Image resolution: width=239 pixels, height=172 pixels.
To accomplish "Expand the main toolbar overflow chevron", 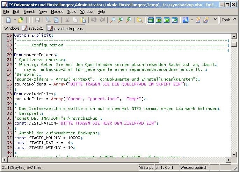I will 215,19.
